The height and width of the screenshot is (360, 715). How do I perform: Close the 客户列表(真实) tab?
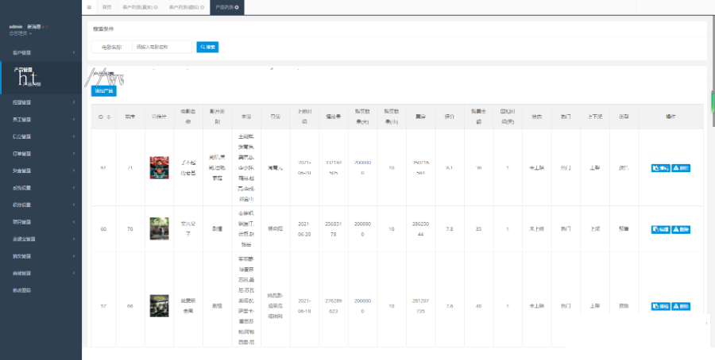tap(157, 7)
